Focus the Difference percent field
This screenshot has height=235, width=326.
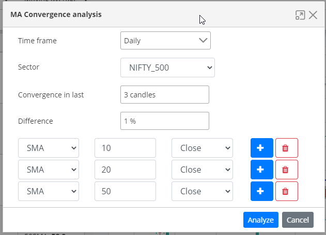[x=165, y=121]
